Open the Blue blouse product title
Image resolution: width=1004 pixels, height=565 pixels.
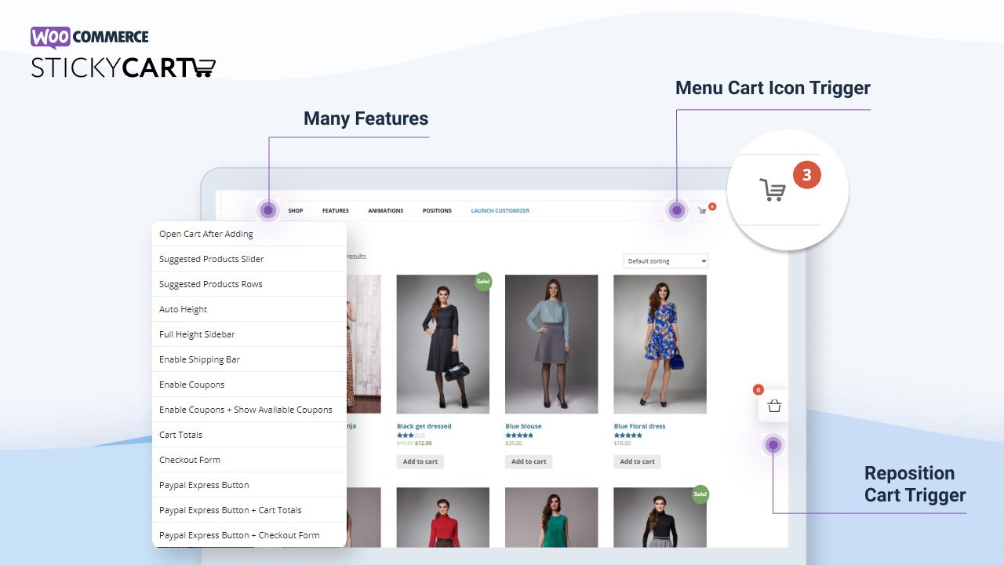[x=523, y=426]
